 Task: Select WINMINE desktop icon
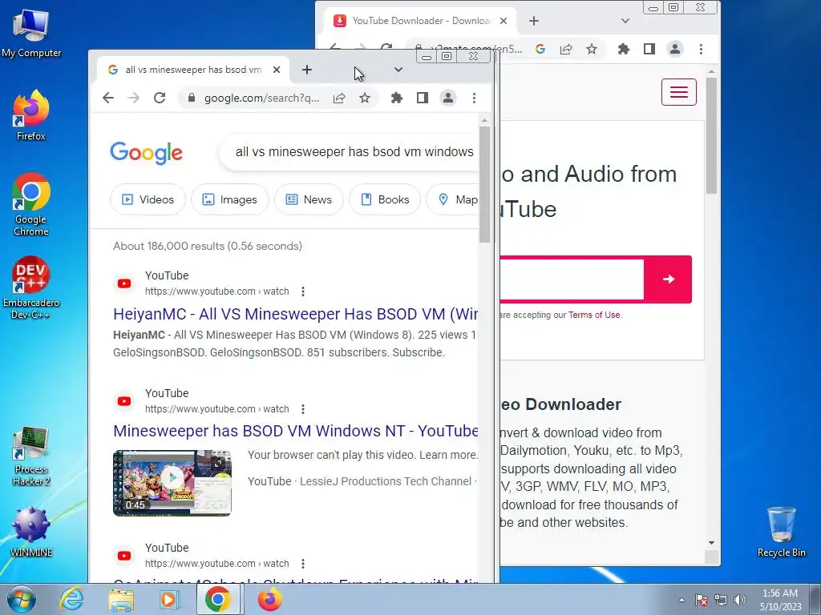(31, 532)
